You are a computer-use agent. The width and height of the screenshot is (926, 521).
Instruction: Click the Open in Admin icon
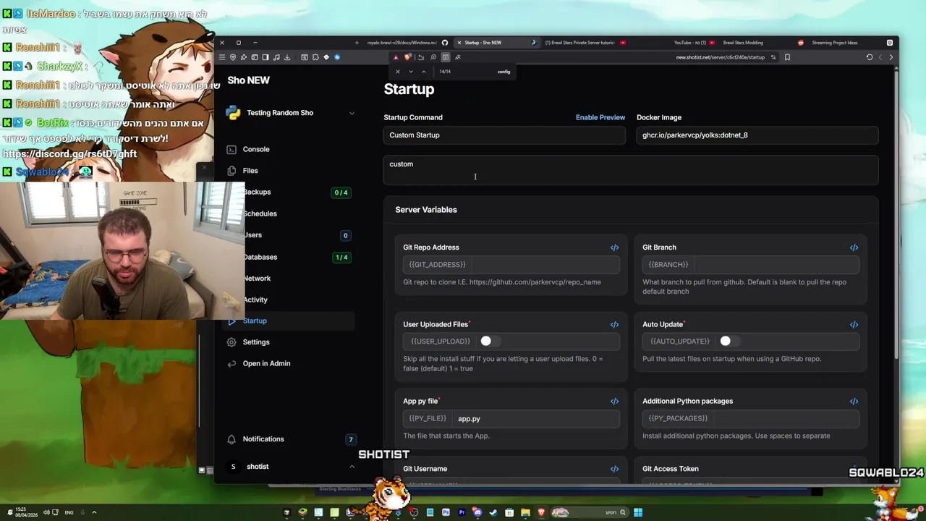231,363
